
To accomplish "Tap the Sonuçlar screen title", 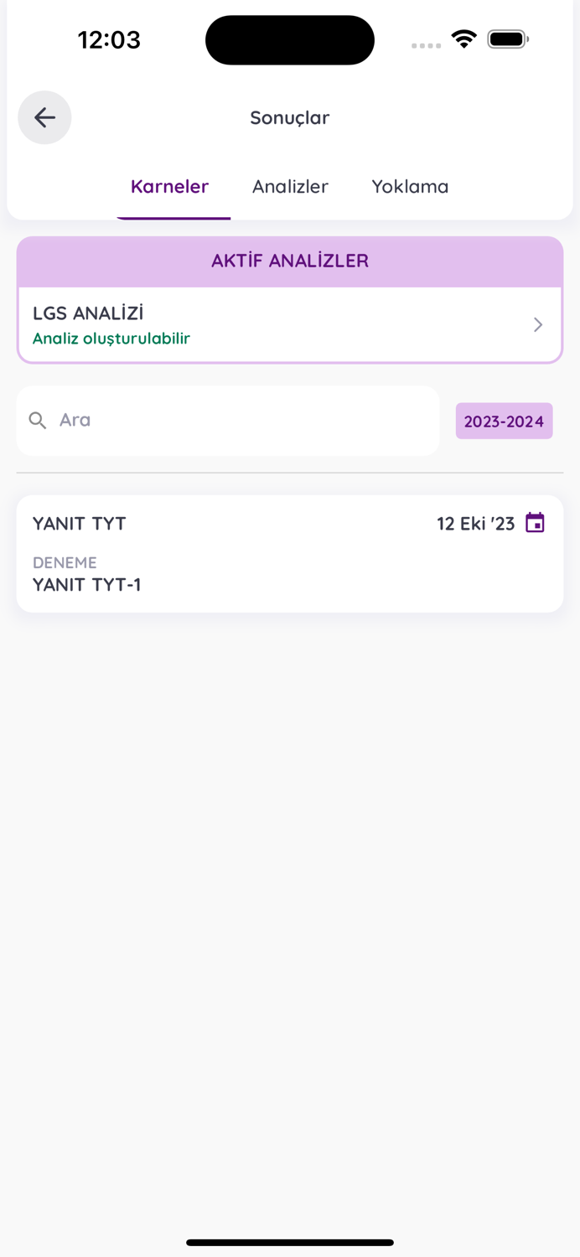I will pyautogui.click(x=290, y=118).
